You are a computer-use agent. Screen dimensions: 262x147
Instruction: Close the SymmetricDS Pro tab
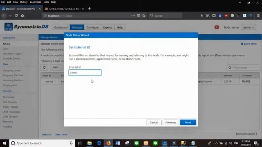[x=40, y=9]
